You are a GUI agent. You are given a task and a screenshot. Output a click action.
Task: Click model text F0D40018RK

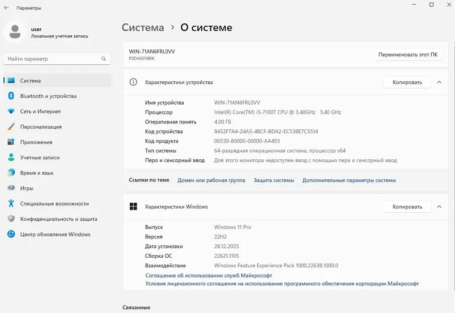pos(142,59)
